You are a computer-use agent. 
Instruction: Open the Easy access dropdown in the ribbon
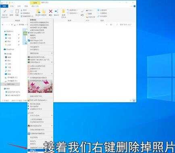coord(73,13)
